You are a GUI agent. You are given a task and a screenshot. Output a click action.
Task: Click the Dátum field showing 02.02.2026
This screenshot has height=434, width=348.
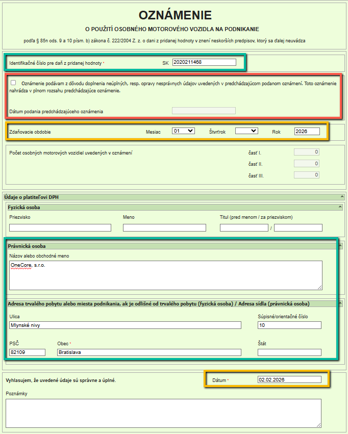click(x=289, y=379)
